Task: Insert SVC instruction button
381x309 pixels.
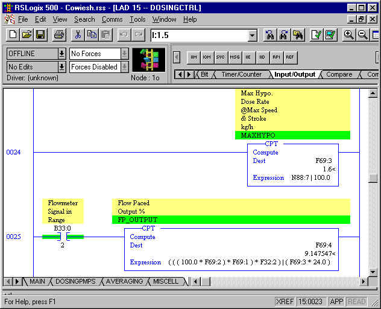Action: [x=221, y=57]
